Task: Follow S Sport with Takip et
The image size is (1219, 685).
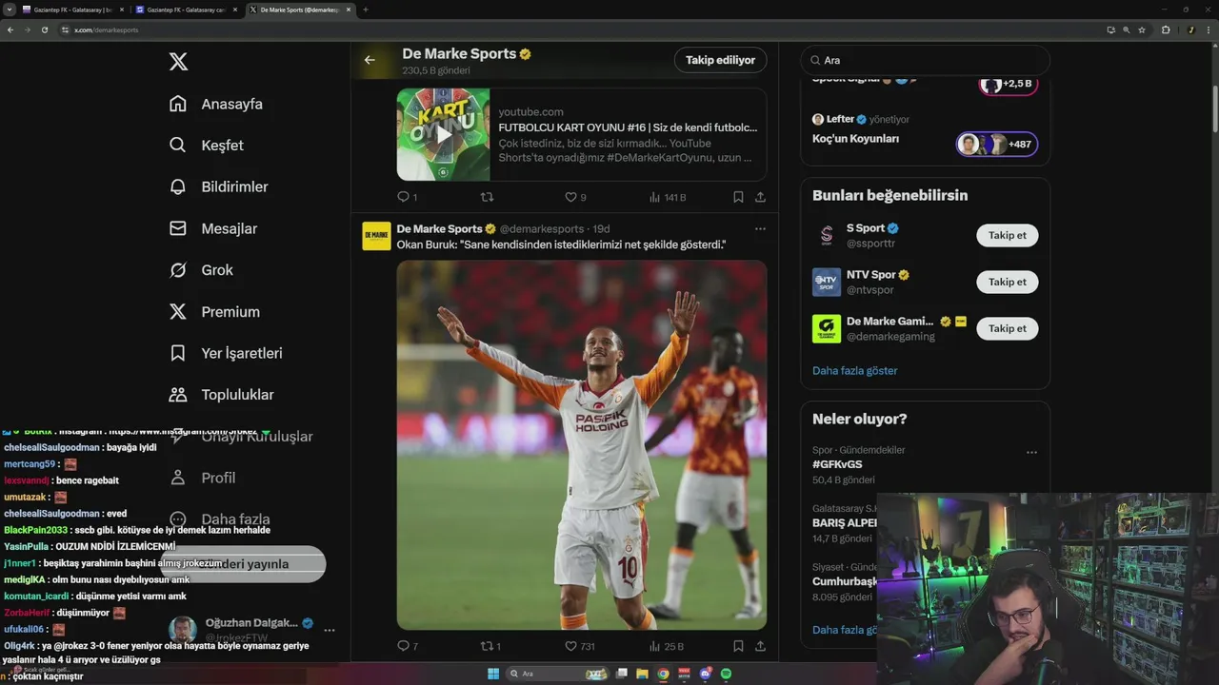Action: 1007,235
